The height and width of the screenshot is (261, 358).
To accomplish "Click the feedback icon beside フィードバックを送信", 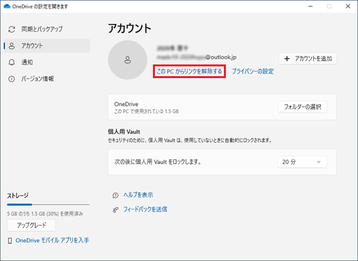I will 115,210.
